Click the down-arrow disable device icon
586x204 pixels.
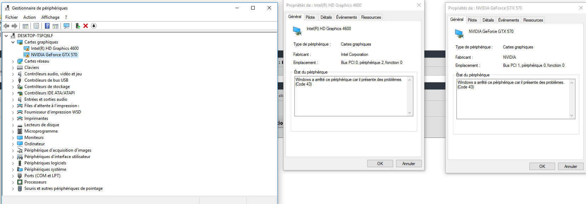(94, 26)
